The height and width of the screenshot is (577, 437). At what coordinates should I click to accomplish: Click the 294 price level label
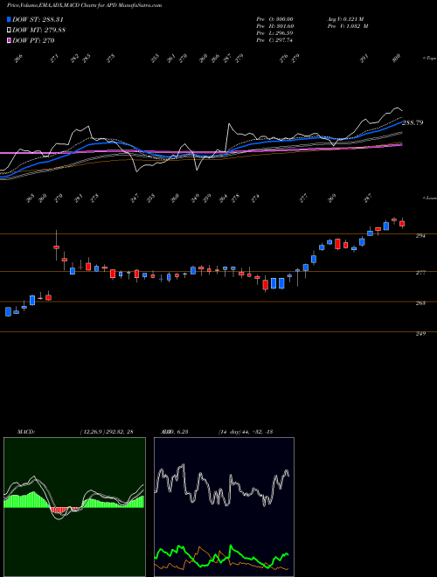420,236
